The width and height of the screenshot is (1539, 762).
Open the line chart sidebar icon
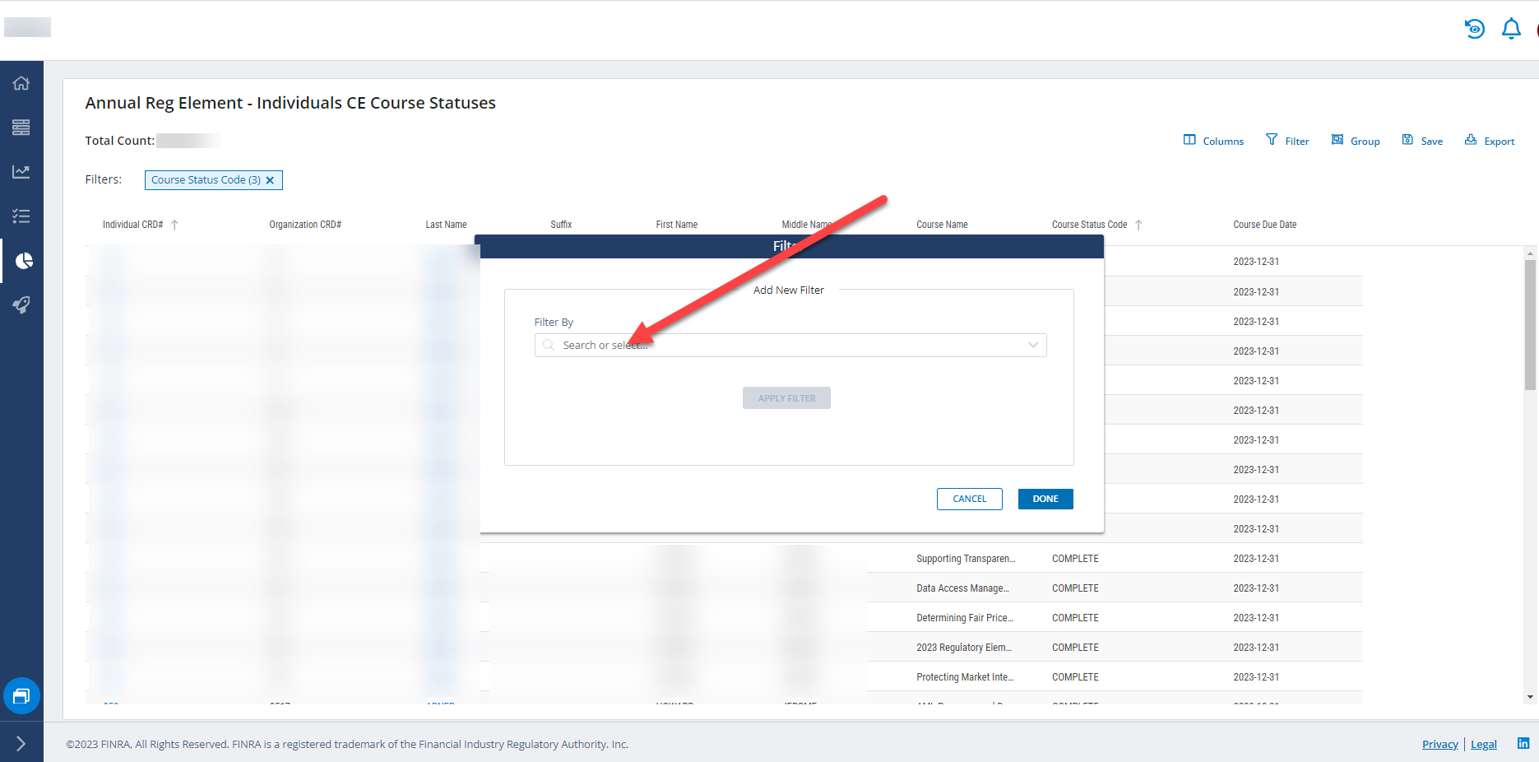21,172
